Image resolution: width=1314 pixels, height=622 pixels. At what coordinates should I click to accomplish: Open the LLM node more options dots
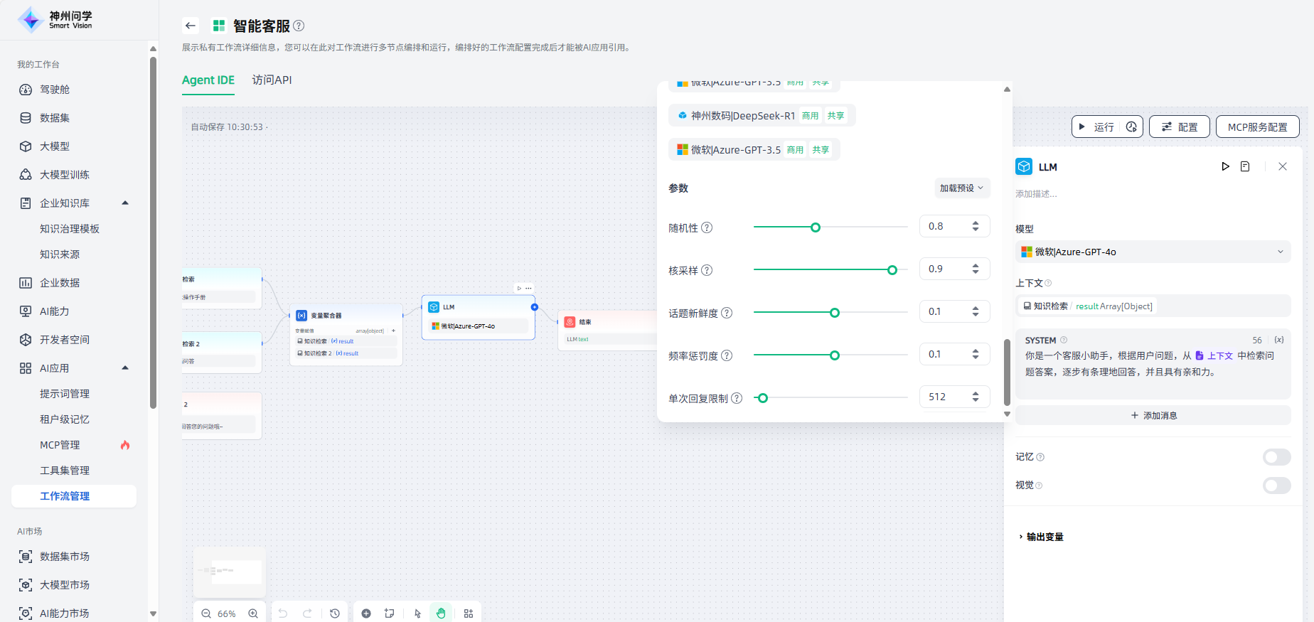point(528,288)
